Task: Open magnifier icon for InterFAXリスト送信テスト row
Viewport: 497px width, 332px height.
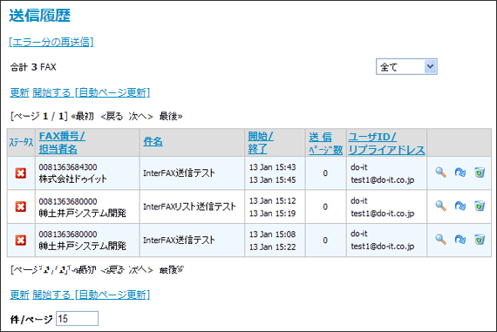Action: pyautogui.click(x=440, y=206)
